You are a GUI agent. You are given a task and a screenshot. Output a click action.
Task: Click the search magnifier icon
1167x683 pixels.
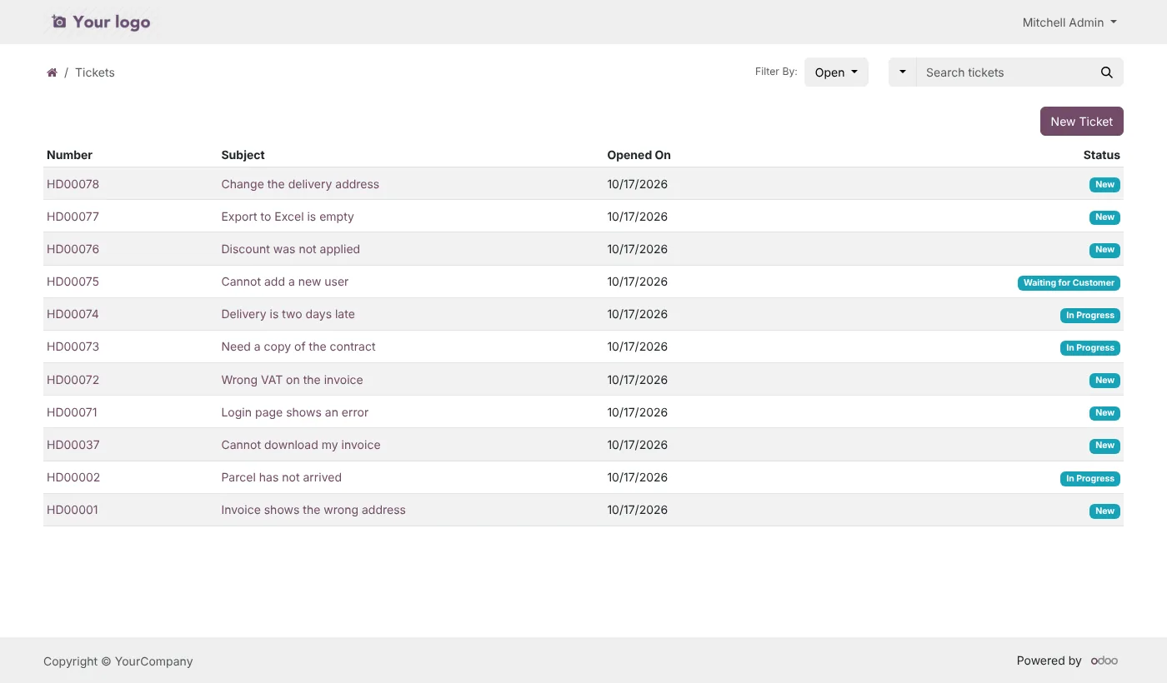pos(1107,72)
